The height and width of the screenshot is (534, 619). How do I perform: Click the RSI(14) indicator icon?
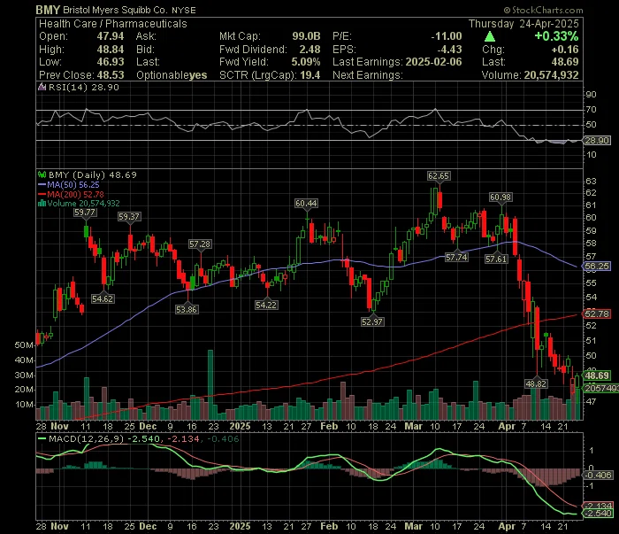click(x=42, y=87)
